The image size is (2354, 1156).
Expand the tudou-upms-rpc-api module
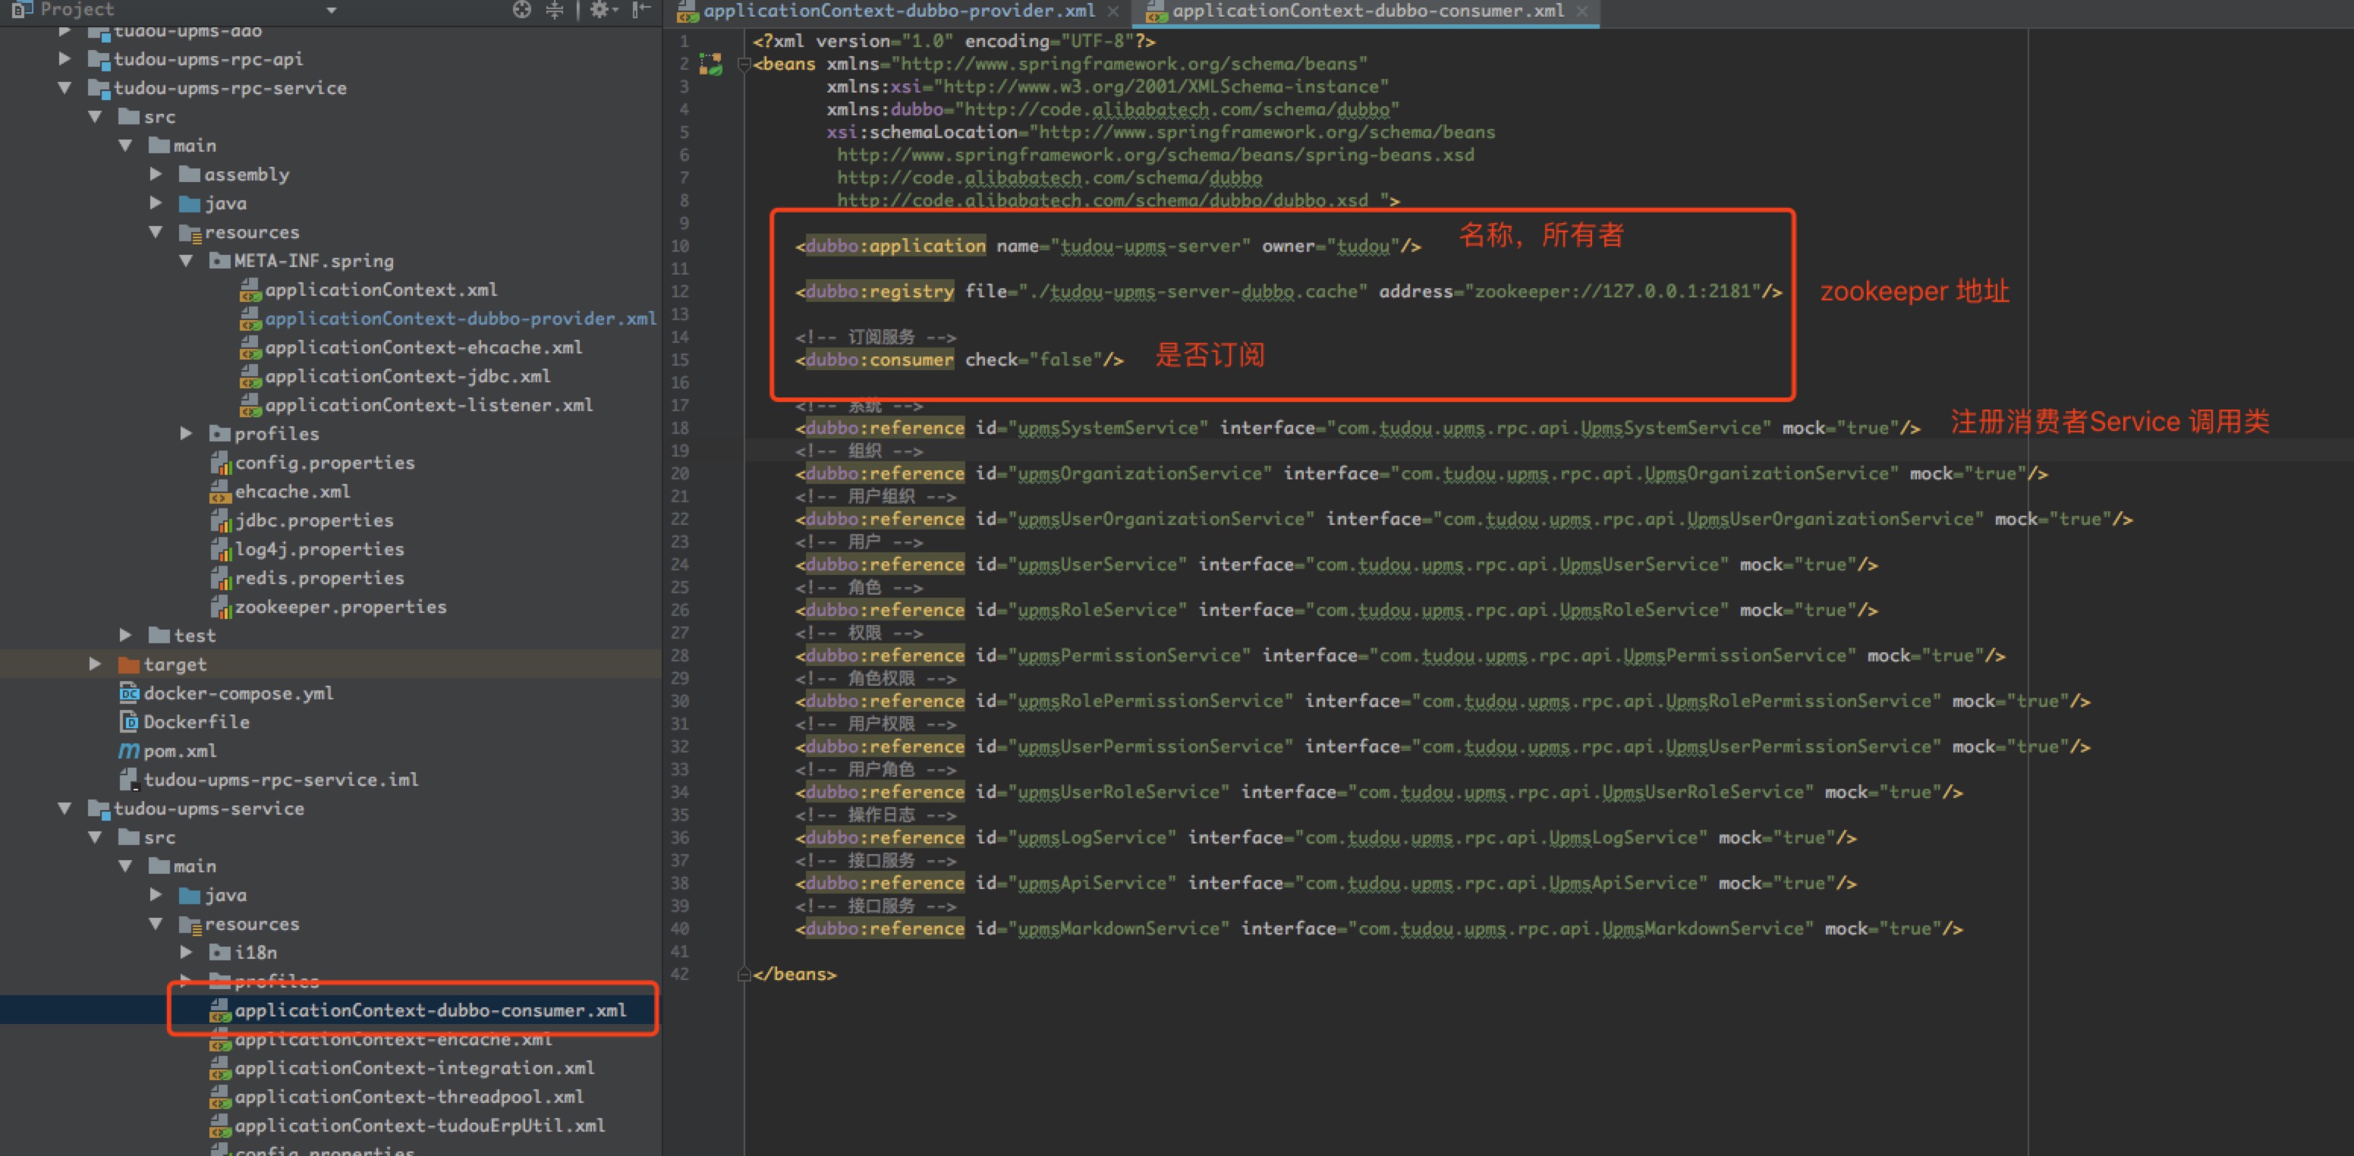(64, 58)
